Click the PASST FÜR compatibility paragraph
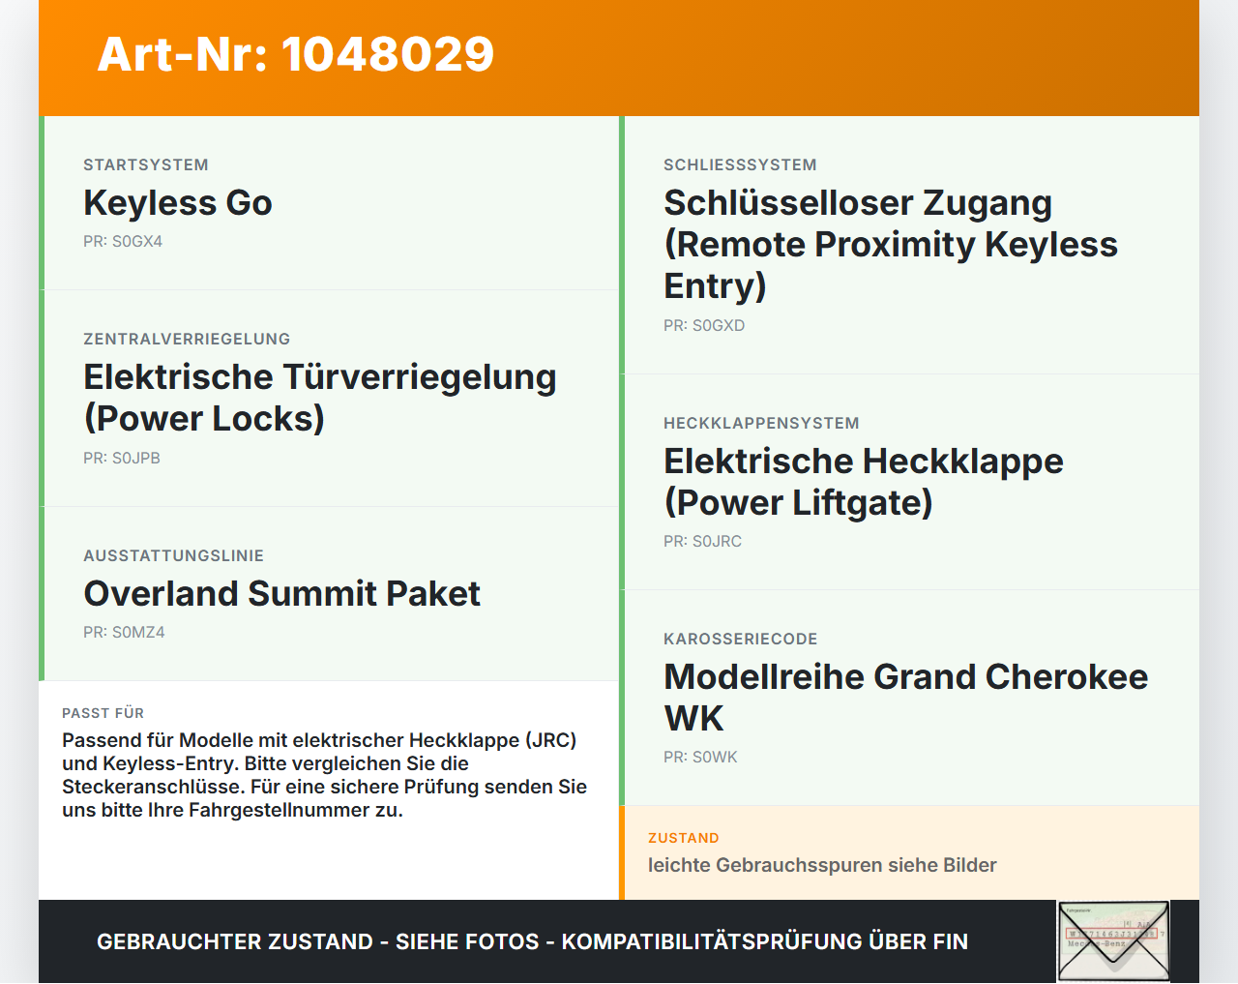Image resolution: width=1238 pixels, height=984 pixels. pyautogui.click(x=325, y=775)
